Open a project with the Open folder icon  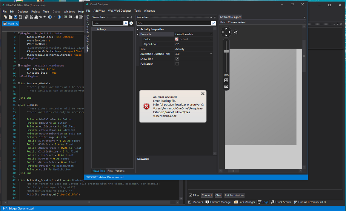tap(10, 17)
